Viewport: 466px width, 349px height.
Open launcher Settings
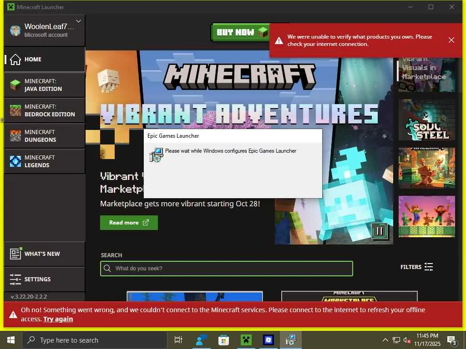tap(45, 279)
